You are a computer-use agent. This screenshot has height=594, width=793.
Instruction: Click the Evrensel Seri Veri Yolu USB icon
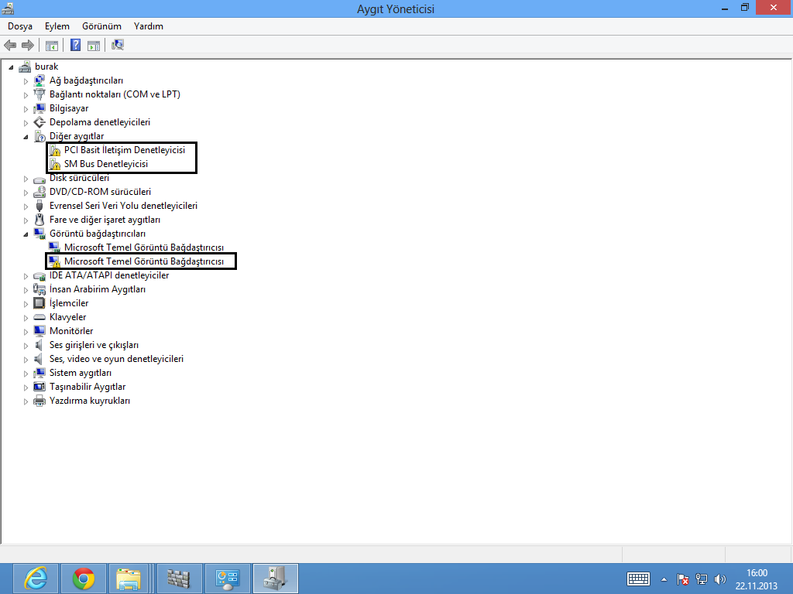(39, 206)
